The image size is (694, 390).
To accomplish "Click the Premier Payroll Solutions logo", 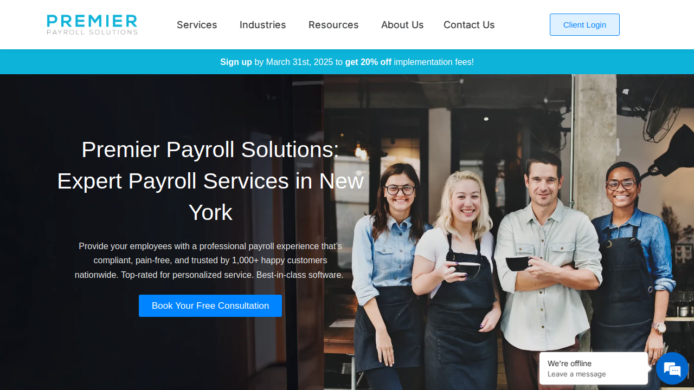I will tap(92, 25).
